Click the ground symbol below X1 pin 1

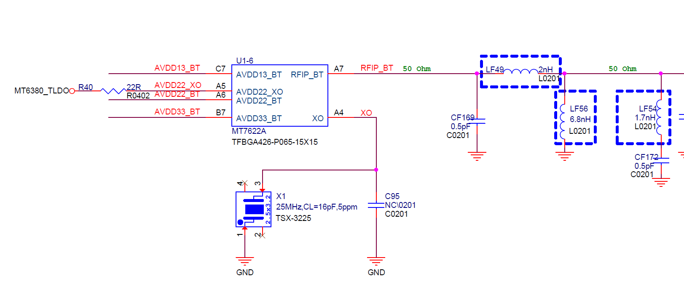245,261
